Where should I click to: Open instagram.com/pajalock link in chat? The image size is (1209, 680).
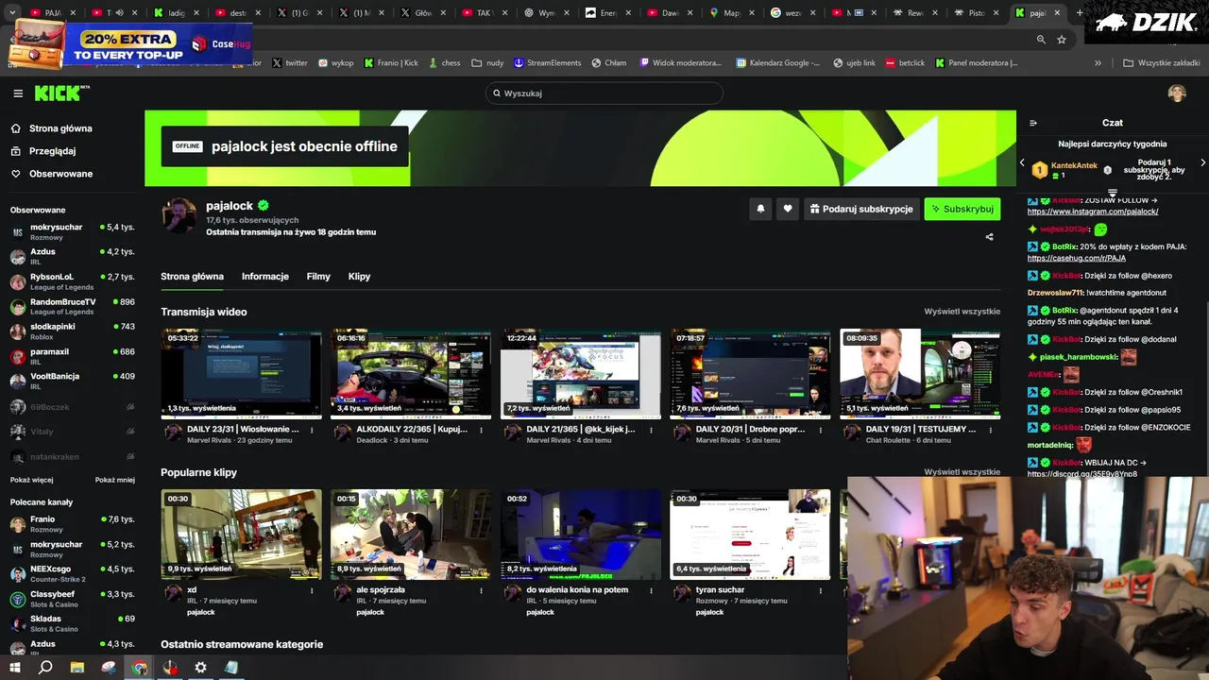[x=1093, y=212]
